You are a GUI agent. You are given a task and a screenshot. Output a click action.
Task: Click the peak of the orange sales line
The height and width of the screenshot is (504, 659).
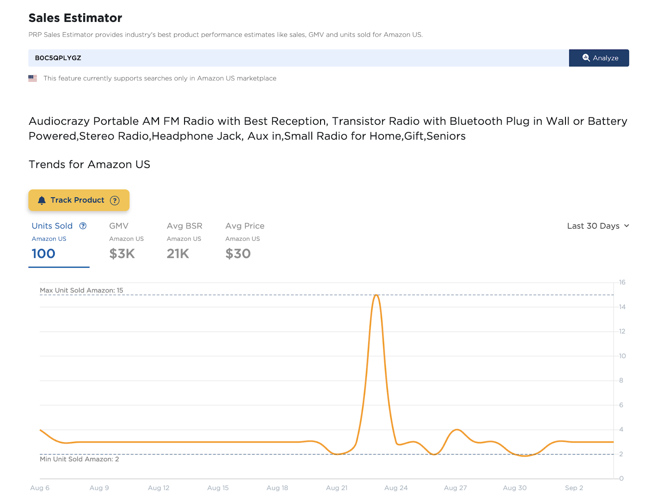tap(376, 295)
